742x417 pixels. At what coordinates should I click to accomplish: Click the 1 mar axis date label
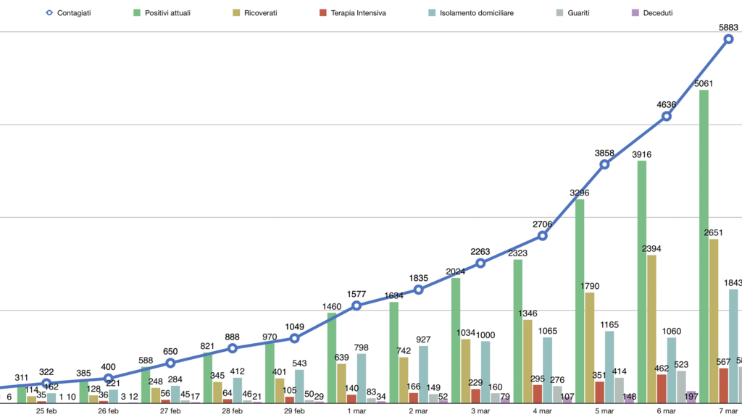pos(357,410)
